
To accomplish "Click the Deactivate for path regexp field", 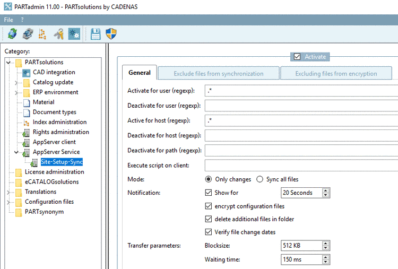I will pyautogui.click(x=301, y=151).
